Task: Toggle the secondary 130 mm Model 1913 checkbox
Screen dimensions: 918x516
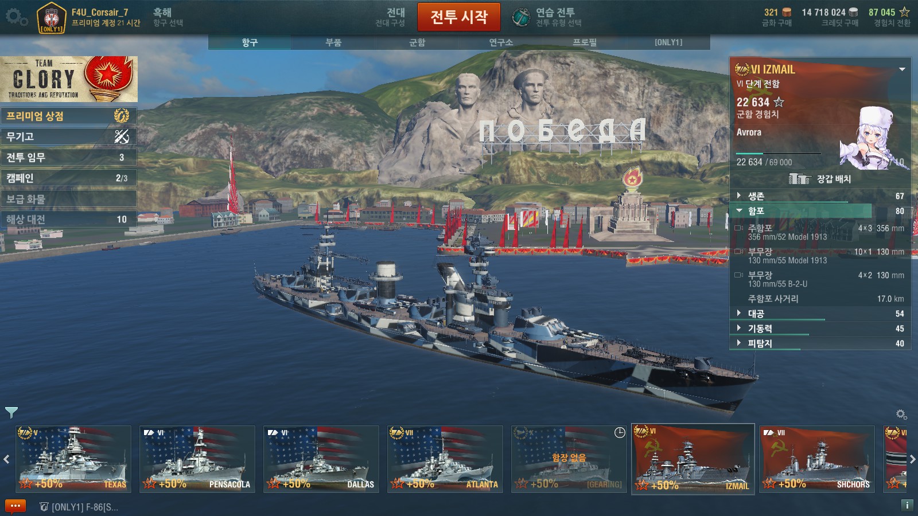Action: [x=739, y=252]
